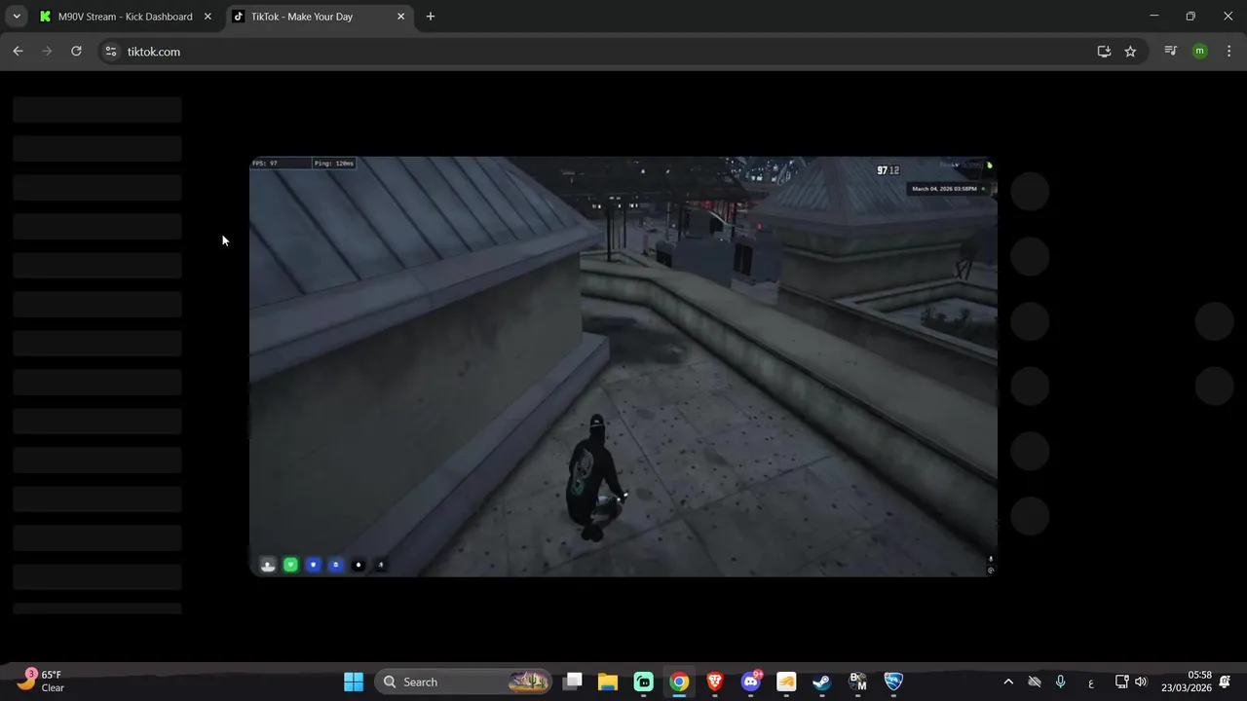This screenshot has width=1247, height=701.
Task: Reload the TikTok page
Action: [x=76, y=52]
